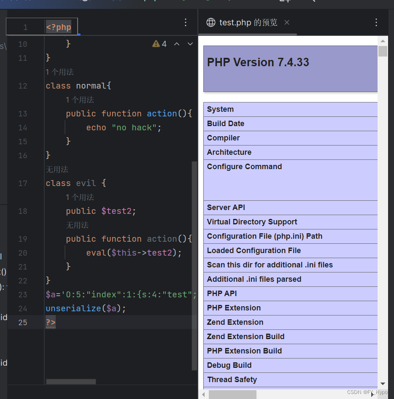Click 'Zend Extension' row
Image resolution: width=394 pixels, height=399 pixels.
290,322
